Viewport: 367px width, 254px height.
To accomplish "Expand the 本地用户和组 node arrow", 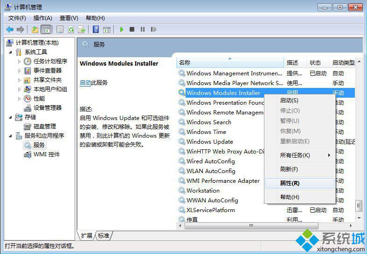I will point(20,89).
